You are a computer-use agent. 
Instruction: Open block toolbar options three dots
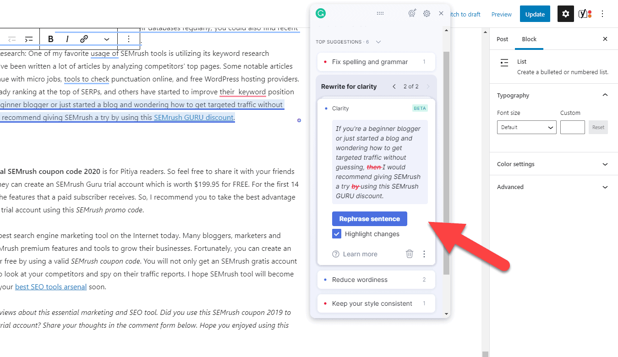129,39
